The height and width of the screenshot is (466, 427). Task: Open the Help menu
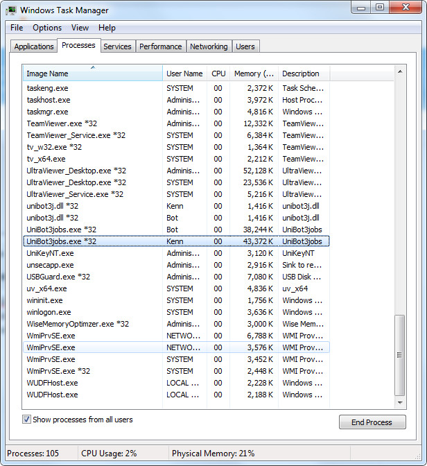coord(107,28)
